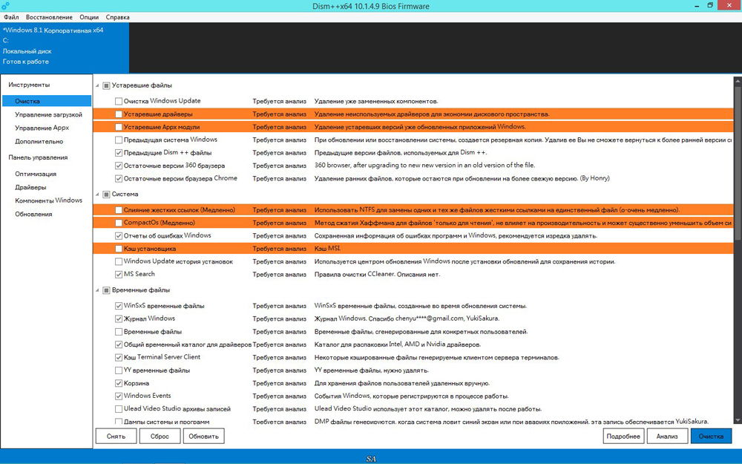
Task: Select the Windows 8.1 Корпоративная image tile
Action: [65, 46]
